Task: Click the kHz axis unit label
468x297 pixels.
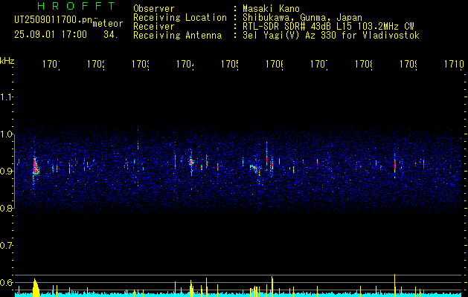Action: click(7, 61)
